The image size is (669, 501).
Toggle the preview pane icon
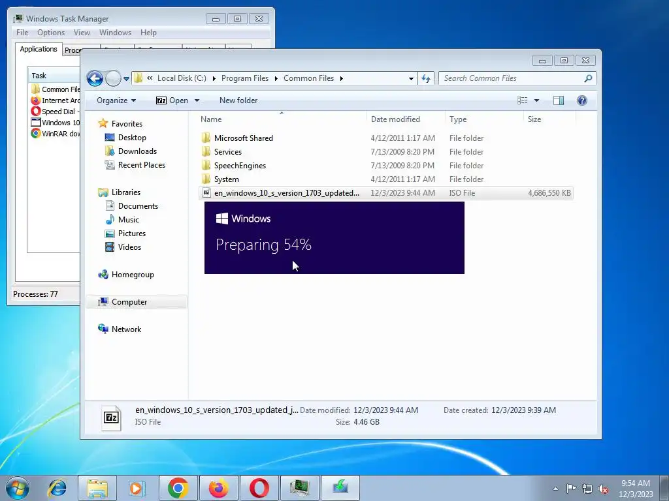coord(558,100)
